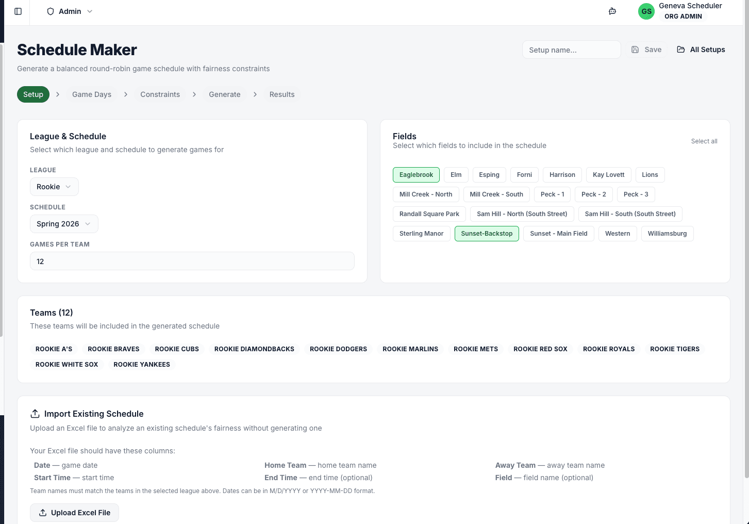Click the shield icon beside Admin
The width and height of the screenshot is (749, 524).
(51, 11)
